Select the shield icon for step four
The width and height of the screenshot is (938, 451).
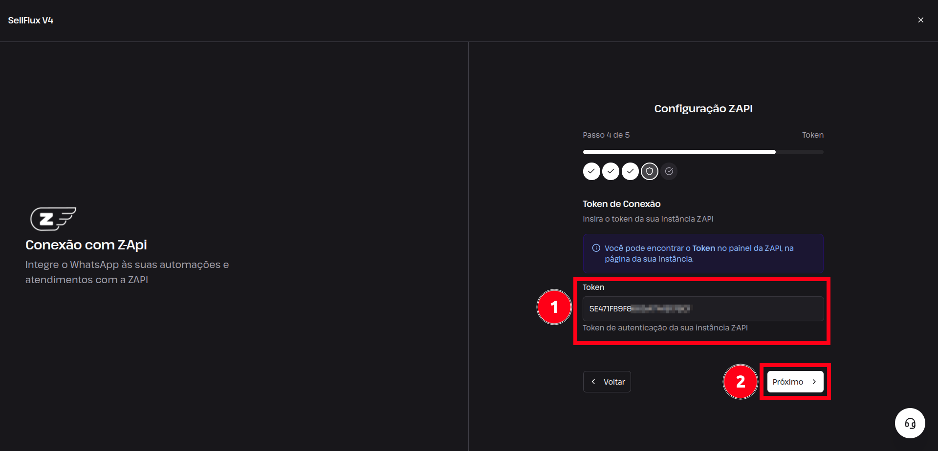[650, 171]
